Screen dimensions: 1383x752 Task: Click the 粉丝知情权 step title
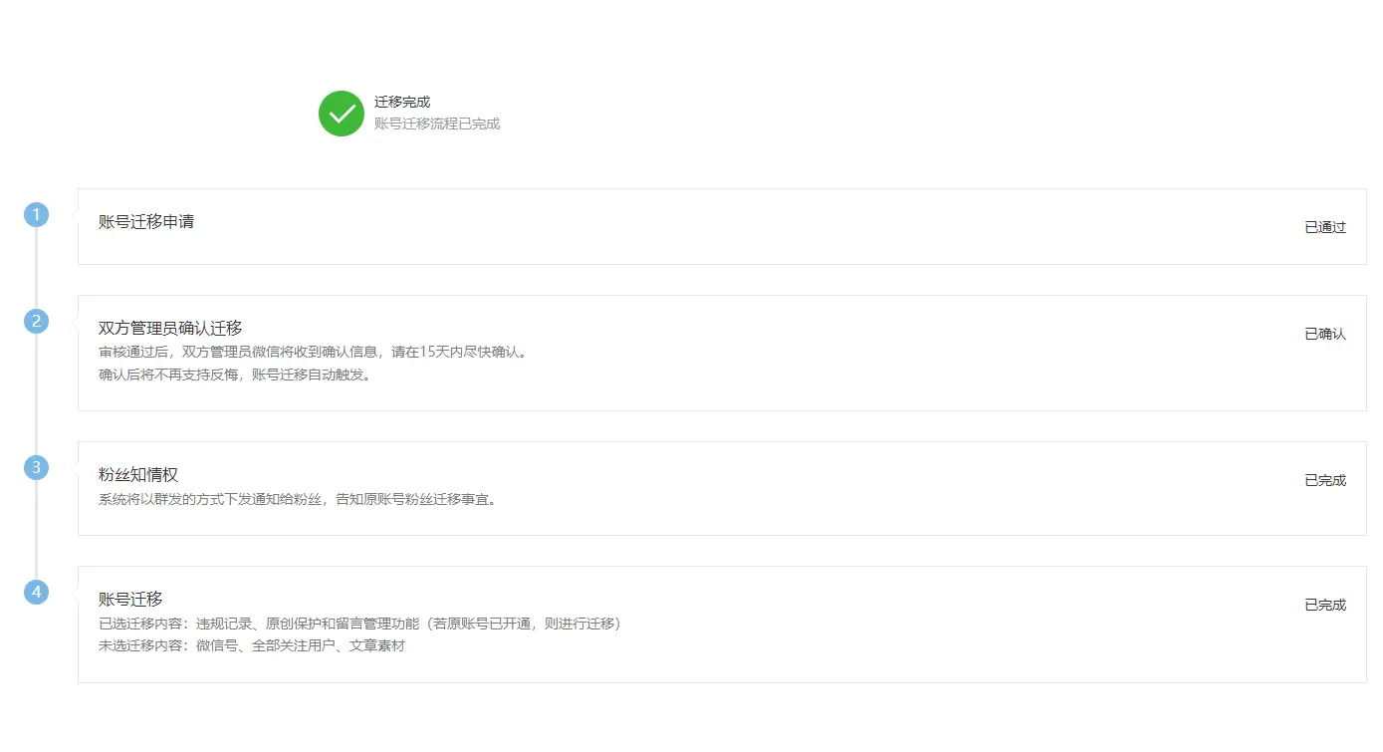point(138,474)
